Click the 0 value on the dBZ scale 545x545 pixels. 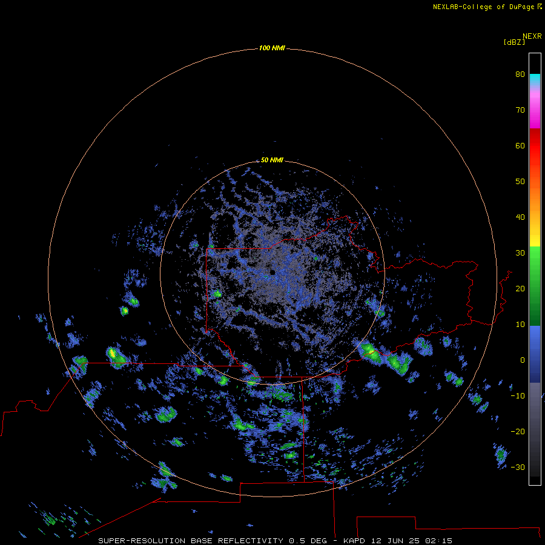click(523, 360)
